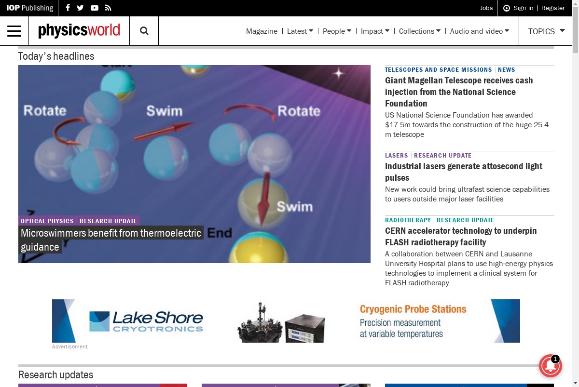Go to Physics World home logo
Image resolution: width=579 pixels, height=387 pixels.
click(79, 31)
